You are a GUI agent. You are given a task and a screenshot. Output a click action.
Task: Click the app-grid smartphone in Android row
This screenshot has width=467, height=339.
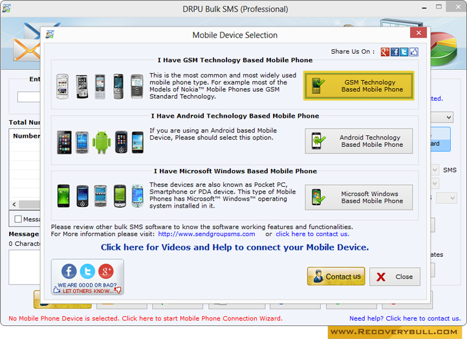[64, 142]
